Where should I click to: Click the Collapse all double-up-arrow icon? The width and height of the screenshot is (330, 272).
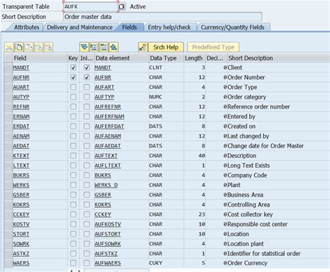pyautogui.click(x=113, y=47)
